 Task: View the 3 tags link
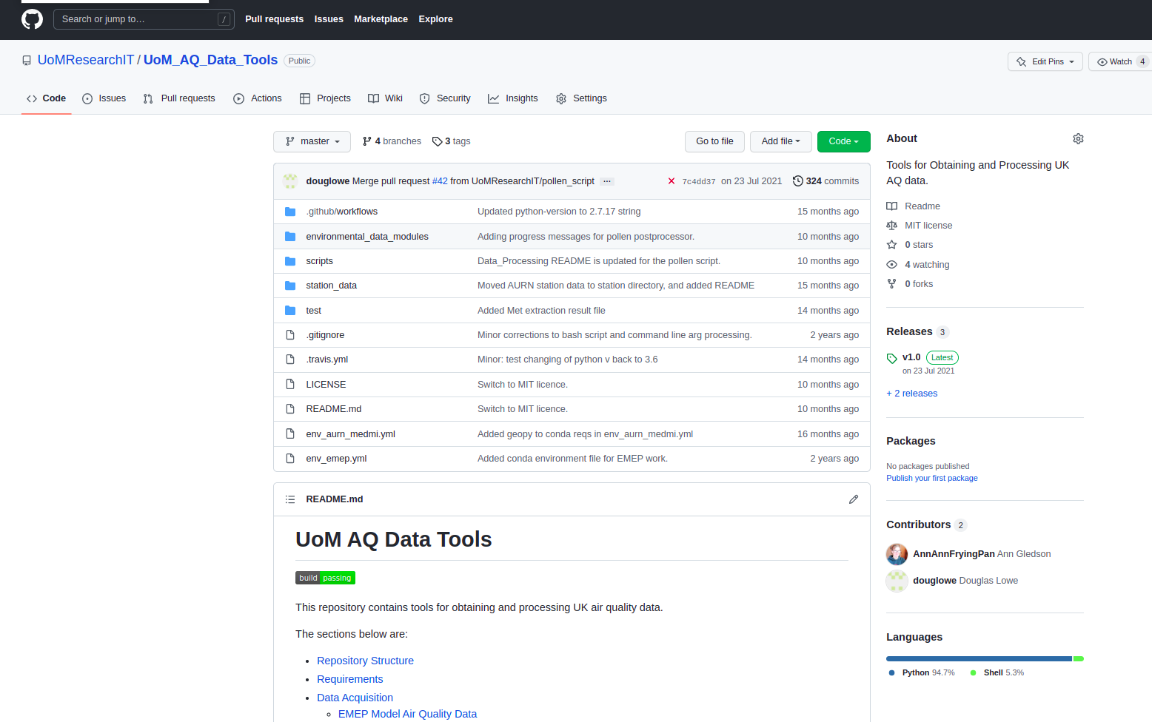tap(452, 141)
